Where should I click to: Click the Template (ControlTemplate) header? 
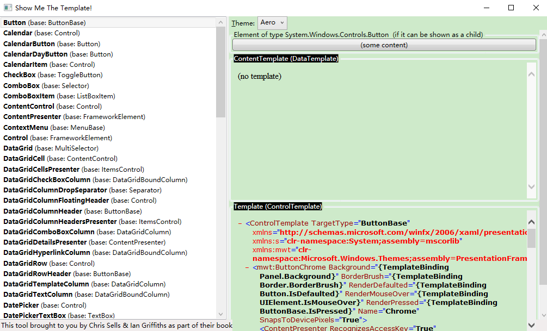278,207
